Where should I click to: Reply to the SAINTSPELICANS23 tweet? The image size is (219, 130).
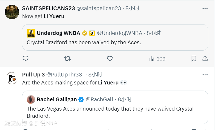point(26,58)
